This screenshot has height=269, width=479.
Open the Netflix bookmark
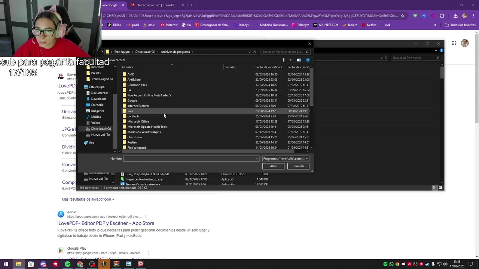[368, 25]
